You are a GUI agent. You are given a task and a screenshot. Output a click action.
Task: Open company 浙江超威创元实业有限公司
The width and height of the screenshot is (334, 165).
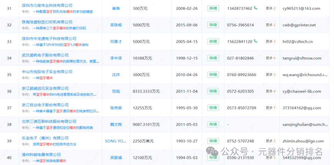tap(45, 88)
